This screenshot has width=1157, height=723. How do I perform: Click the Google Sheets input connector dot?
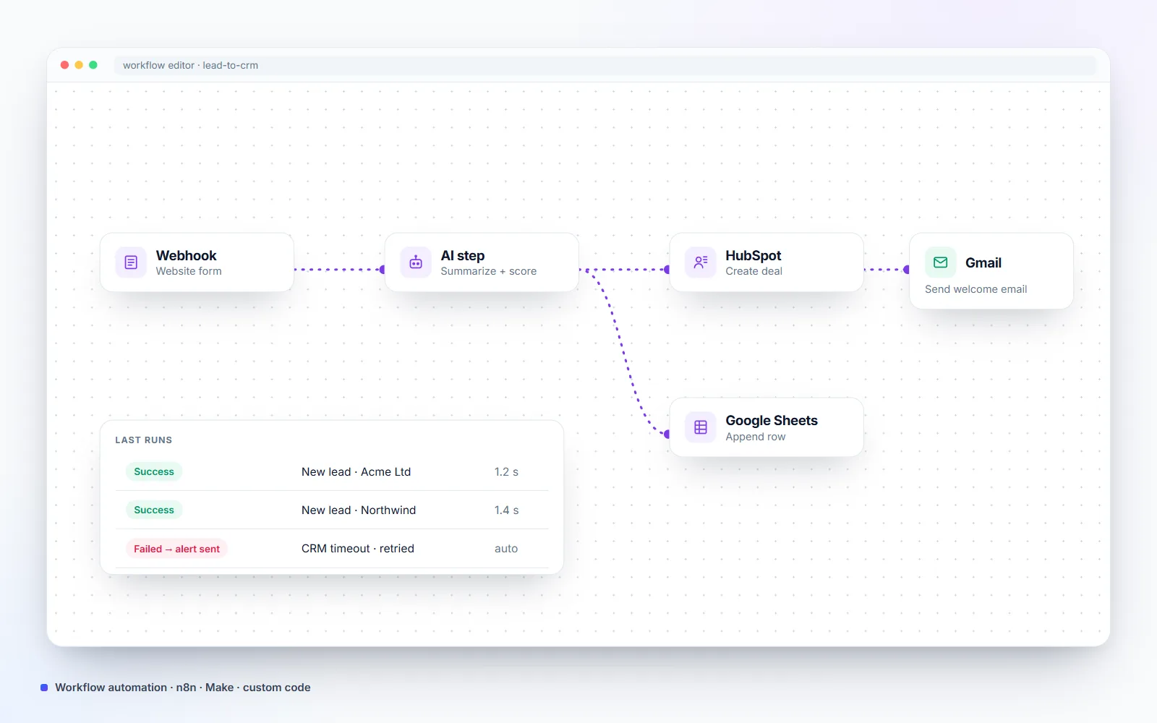click(x=667, y=435)
